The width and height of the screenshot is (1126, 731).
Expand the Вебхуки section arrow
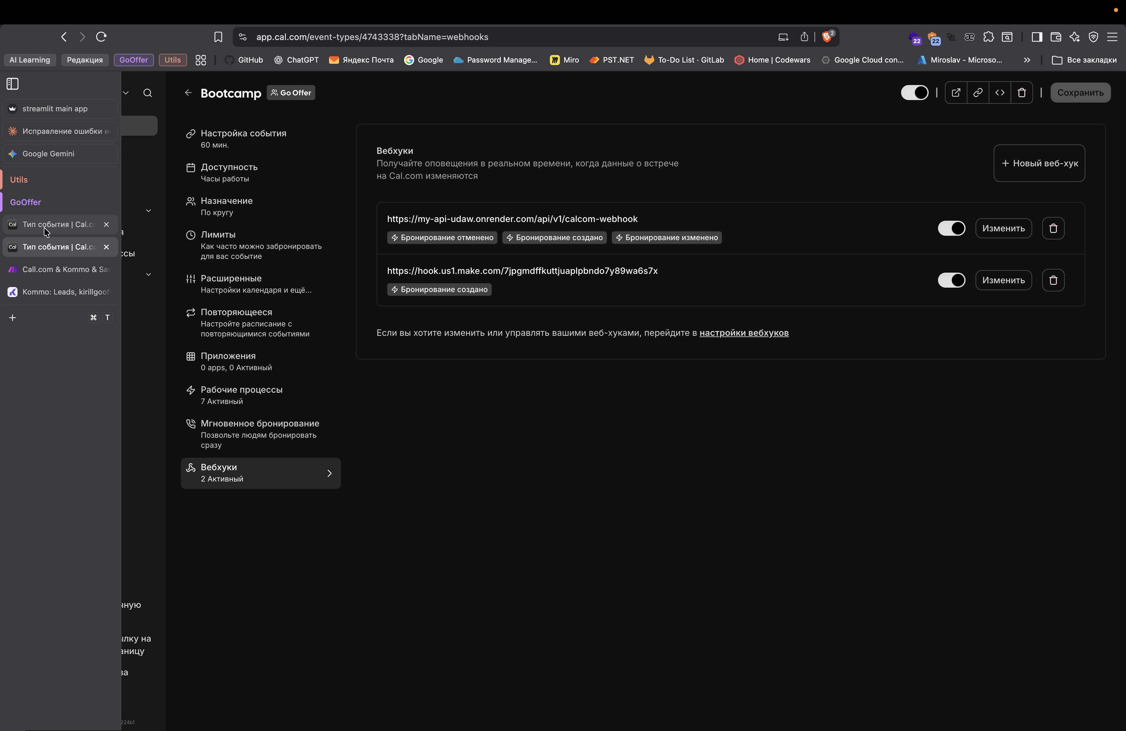329,473
